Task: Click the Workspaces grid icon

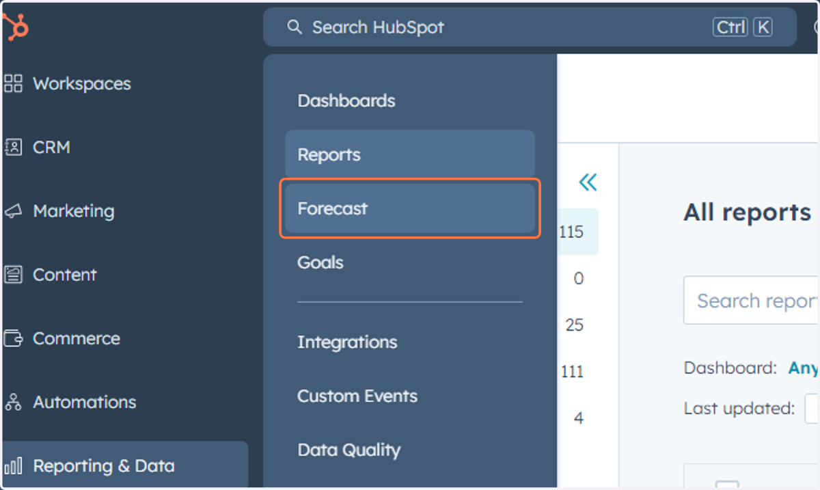Action: 13,83
